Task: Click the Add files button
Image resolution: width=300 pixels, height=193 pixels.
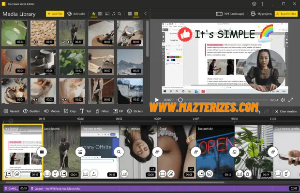Action: (55, 14)
